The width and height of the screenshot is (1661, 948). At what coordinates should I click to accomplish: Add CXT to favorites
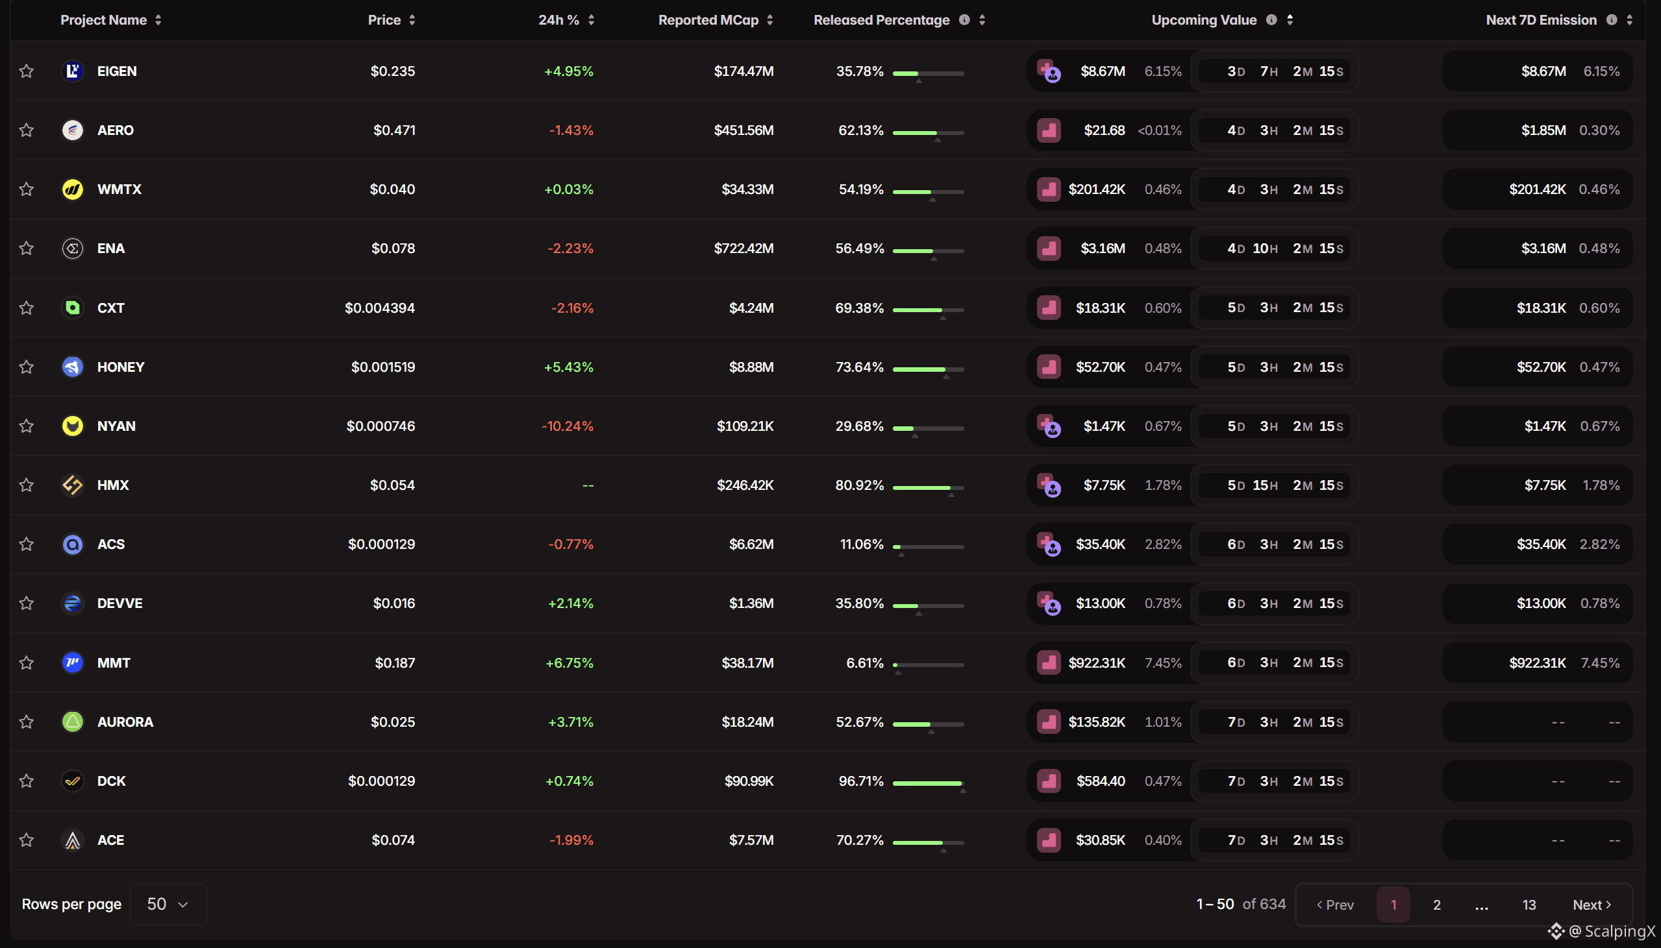(x=26, y=308)
